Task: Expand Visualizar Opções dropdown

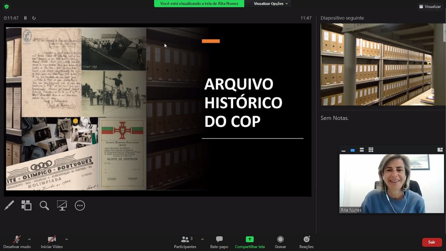Action: coord(271,3)
